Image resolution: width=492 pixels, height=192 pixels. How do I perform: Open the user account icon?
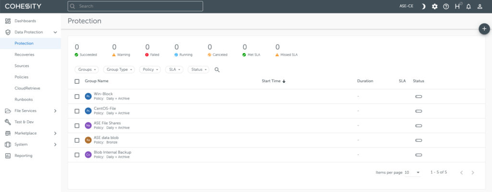[x=480, y=6]
